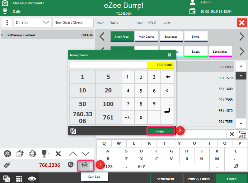Viewport: 248px width, 183px height.
Task: Click the item list scroll handle
Action: (x=241, y=75)
